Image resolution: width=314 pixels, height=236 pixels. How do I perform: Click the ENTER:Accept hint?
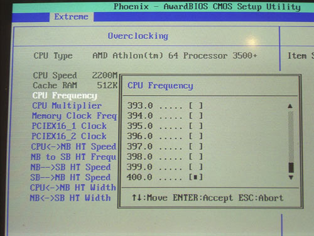203,198
